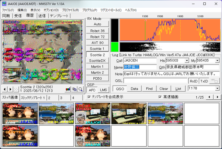Switch to 受信 tab
The image size is (222, 149).
click(18, 16)
